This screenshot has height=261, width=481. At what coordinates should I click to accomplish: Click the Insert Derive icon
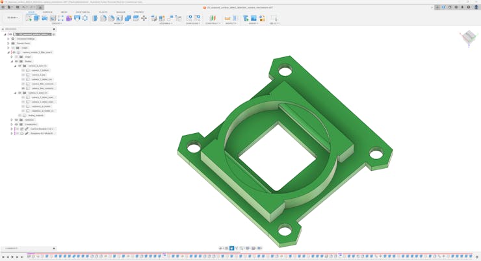coord(246,18)
